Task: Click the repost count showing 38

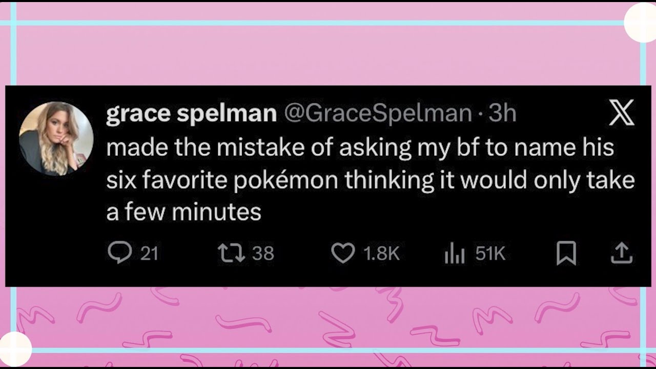Action: pyautogui.click(x=263, y=253)
